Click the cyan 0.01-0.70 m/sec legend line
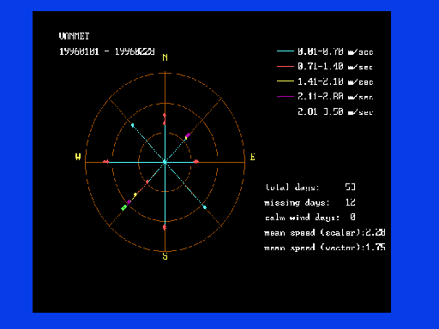This screenshot has height=329, width=439. pos(286,51)
